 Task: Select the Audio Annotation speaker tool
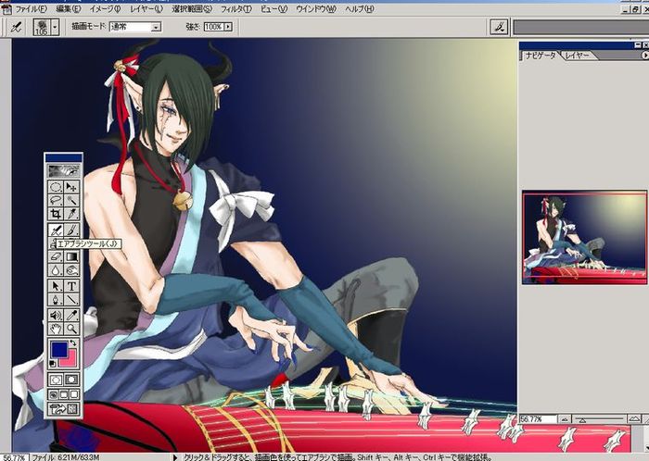click(56, 315)
